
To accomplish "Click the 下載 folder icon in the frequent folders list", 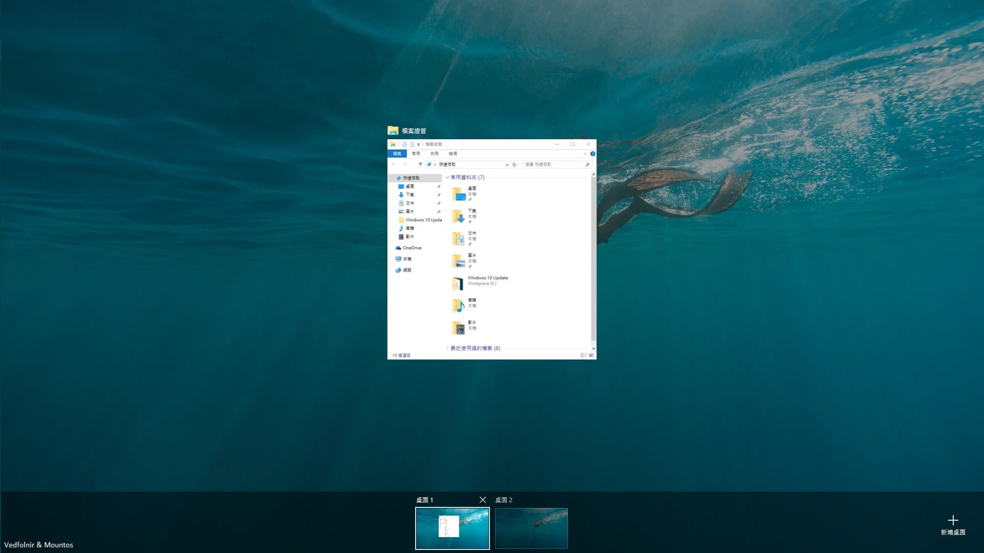I will (x=459, y=216).
